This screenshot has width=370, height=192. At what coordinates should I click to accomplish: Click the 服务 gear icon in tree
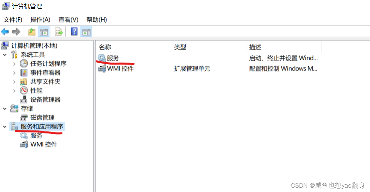24,135
